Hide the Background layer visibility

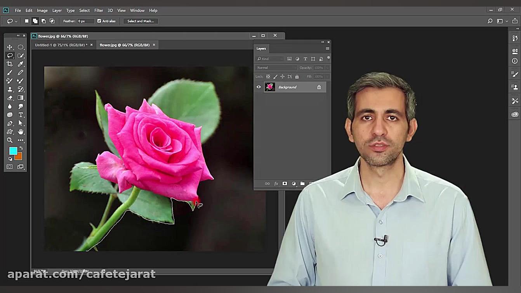click(258, 87)
